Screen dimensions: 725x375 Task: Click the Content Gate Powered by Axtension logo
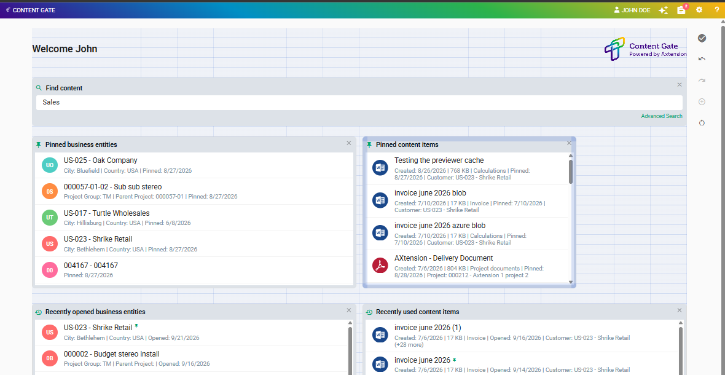(645, 49)
